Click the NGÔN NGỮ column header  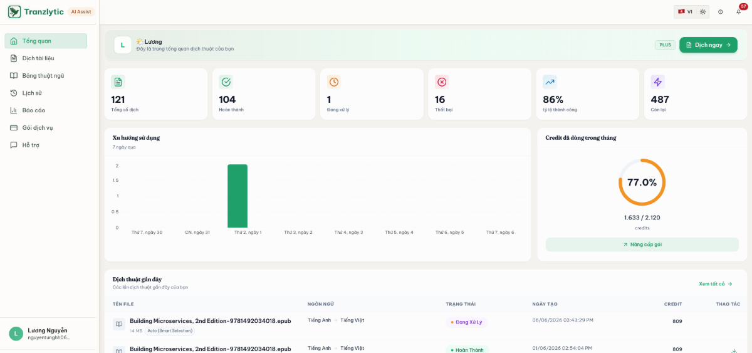[321, 304]
